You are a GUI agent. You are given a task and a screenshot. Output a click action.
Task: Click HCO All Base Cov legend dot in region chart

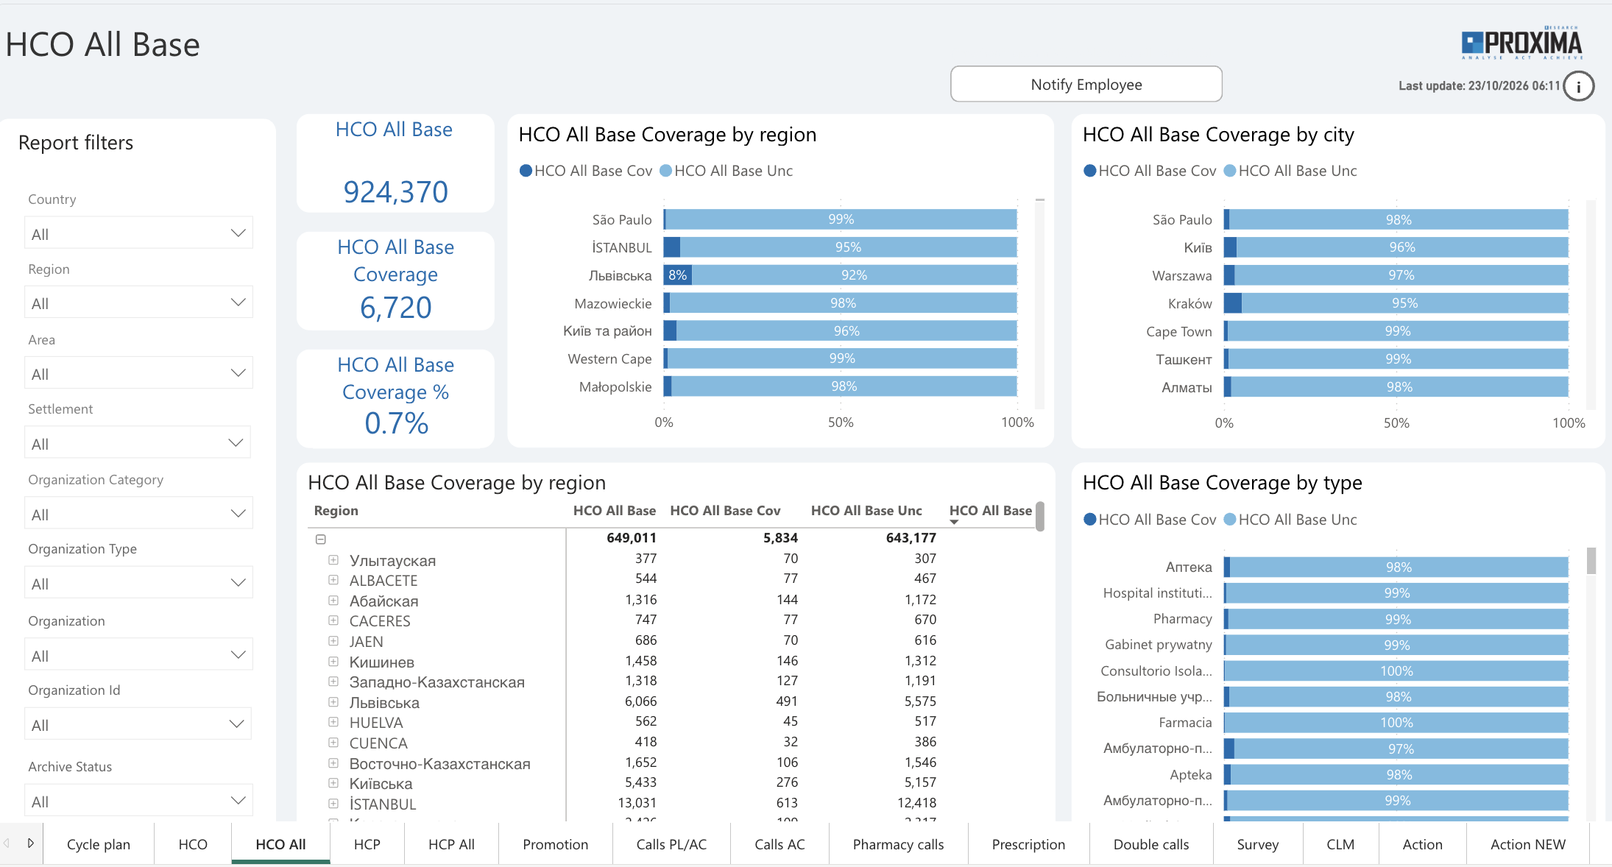click(526, 171)
